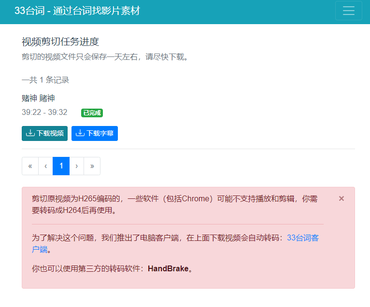Click the bold HandBrake text
The height and width of the screenshot is (307, 370).
[168, 269]
